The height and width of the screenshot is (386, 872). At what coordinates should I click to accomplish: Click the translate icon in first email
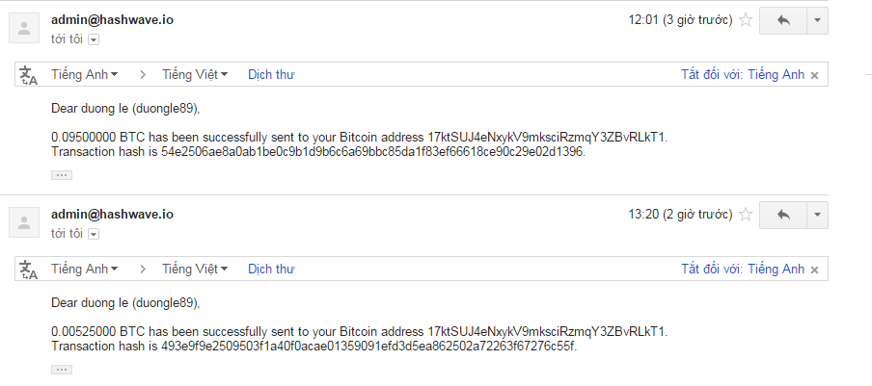coord(29,75)
